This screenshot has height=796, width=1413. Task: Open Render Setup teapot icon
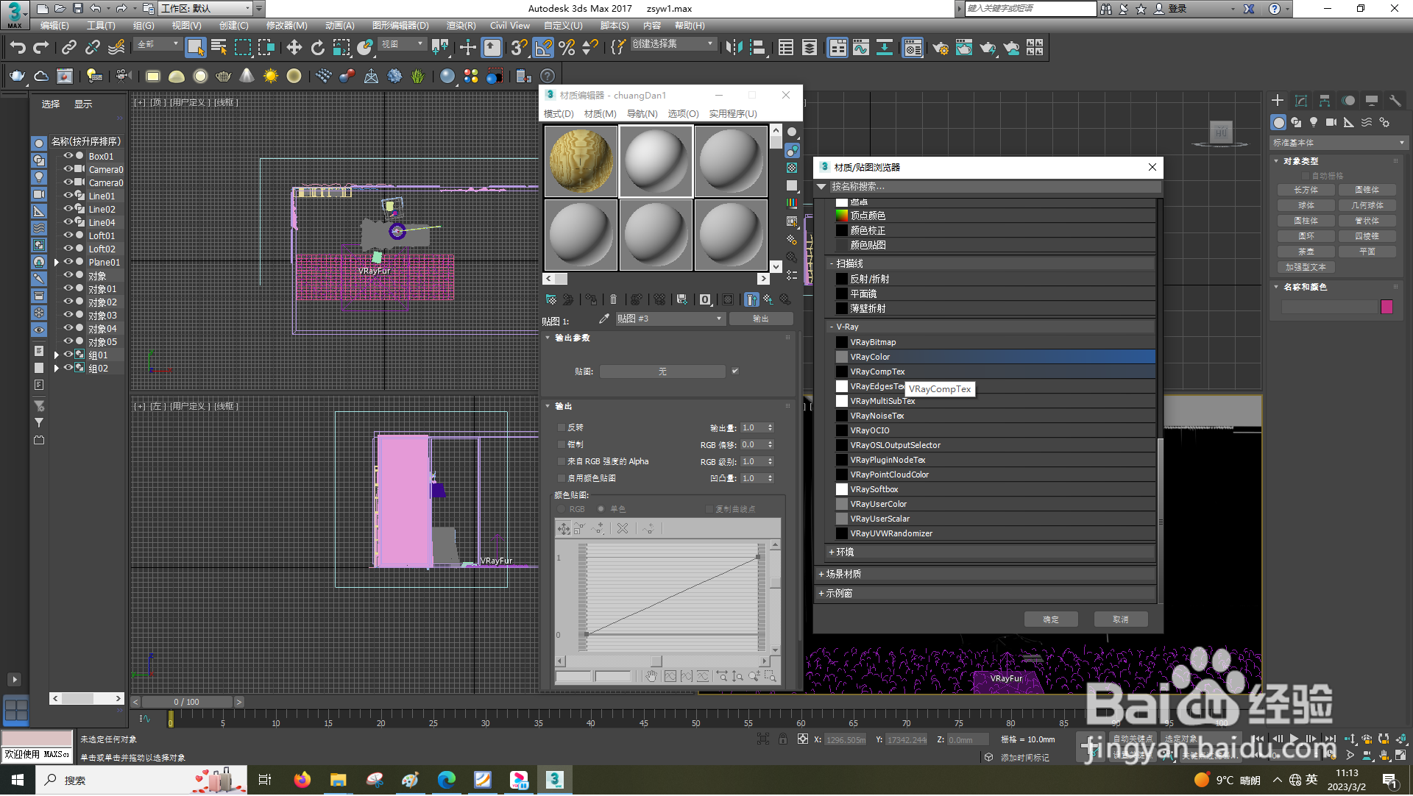[940, 48]
